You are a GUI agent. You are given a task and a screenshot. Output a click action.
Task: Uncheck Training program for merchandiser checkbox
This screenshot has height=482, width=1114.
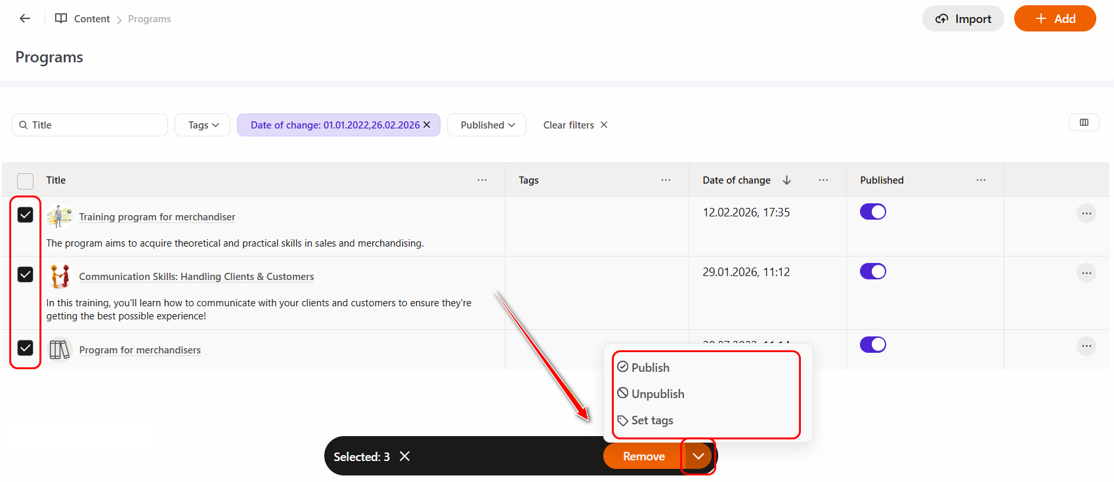(x=25, y=215)
